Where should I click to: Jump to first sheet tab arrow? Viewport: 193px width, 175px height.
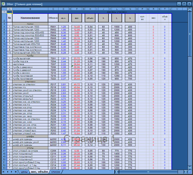coord(3,172)
